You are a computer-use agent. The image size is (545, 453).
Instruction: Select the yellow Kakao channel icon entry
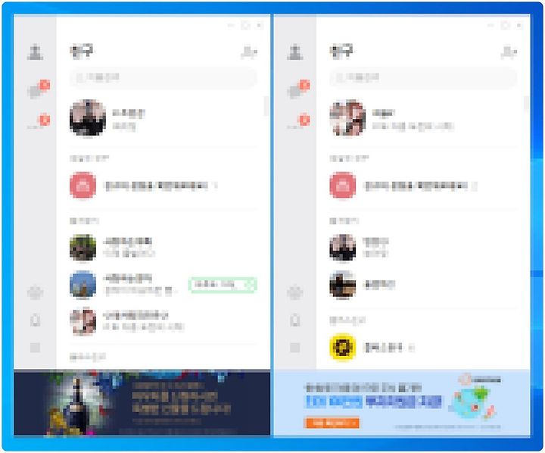[x=343, y=347]
